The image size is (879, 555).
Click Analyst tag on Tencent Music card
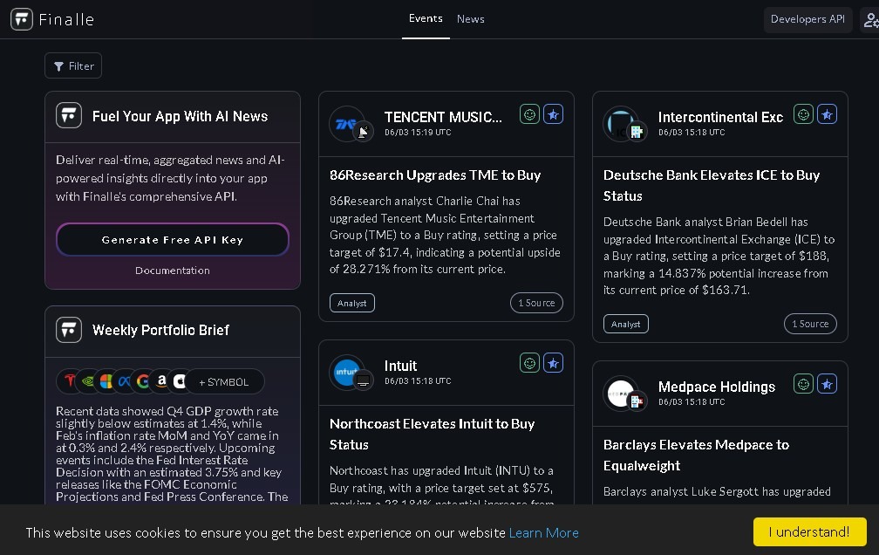pyautogui.click(x=352, y=303)
